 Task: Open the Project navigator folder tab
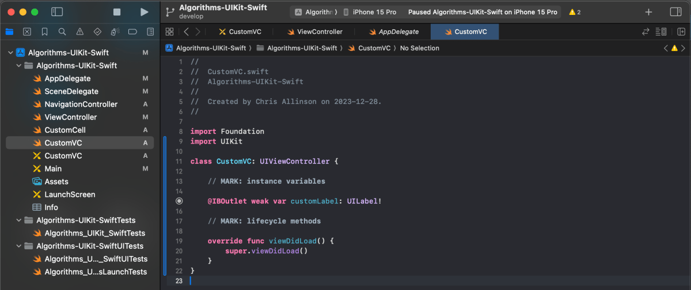coord(9,32)
